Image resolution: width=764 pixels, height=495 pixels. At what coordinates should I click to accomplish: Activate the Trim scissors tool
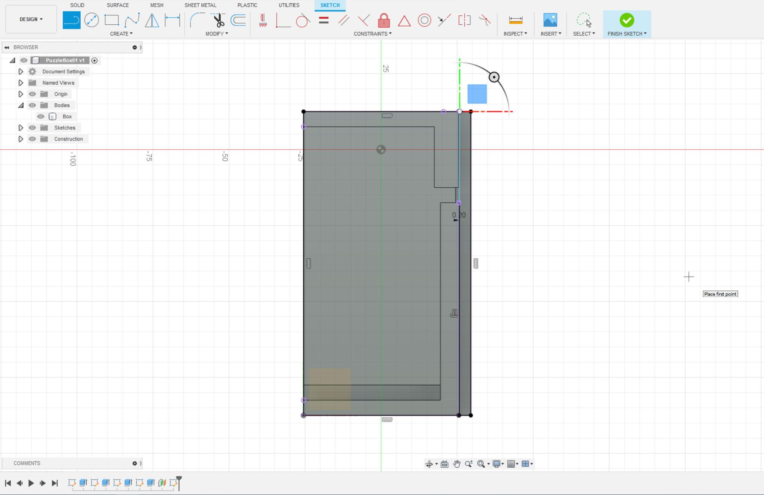pos(218,20)
